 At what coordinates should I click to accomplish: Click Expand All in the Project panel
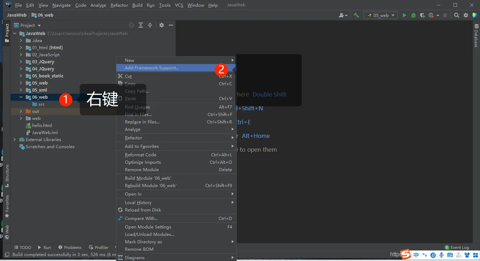point(141,25)
